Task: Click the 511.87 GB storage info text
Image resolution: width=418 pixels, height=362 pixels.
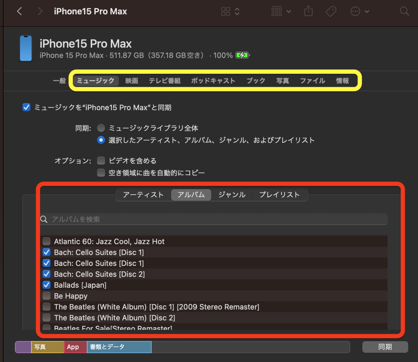Action: pos(126,55)
